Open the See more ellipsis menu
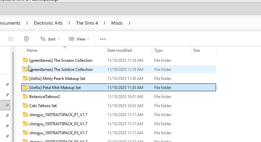 point(103,39)
